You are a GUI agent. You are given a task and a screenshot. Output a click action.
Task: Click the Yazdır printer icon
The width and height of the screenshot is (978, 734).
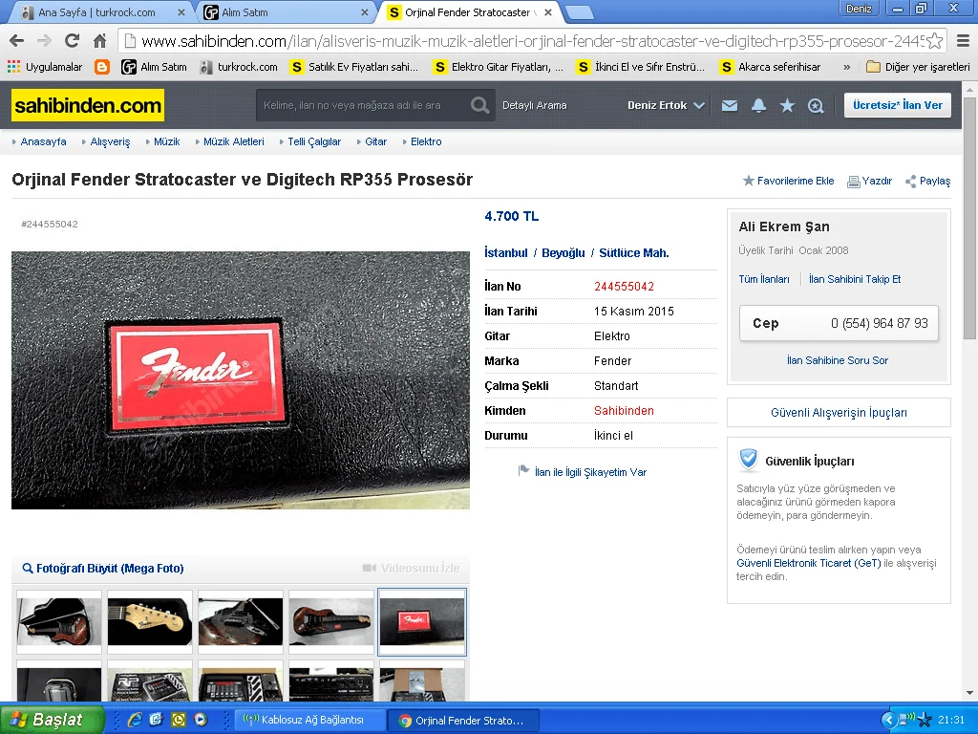pos(854,181)
